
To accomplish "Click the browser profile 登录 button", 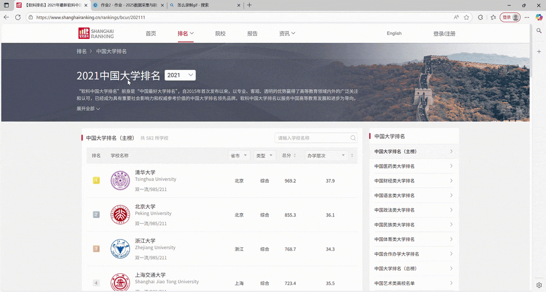I will 510,17.
